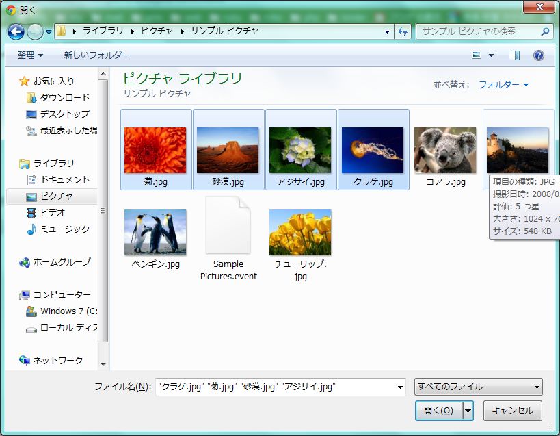Open the recent pages arrow beside Forward

[49, 32]
